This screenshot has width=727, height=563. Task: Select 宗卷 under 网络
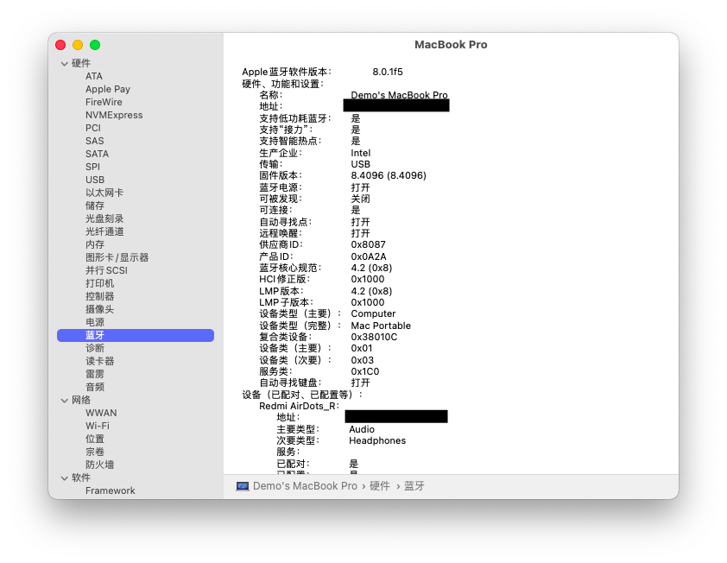pyautogui.click(x=95, y=452)
